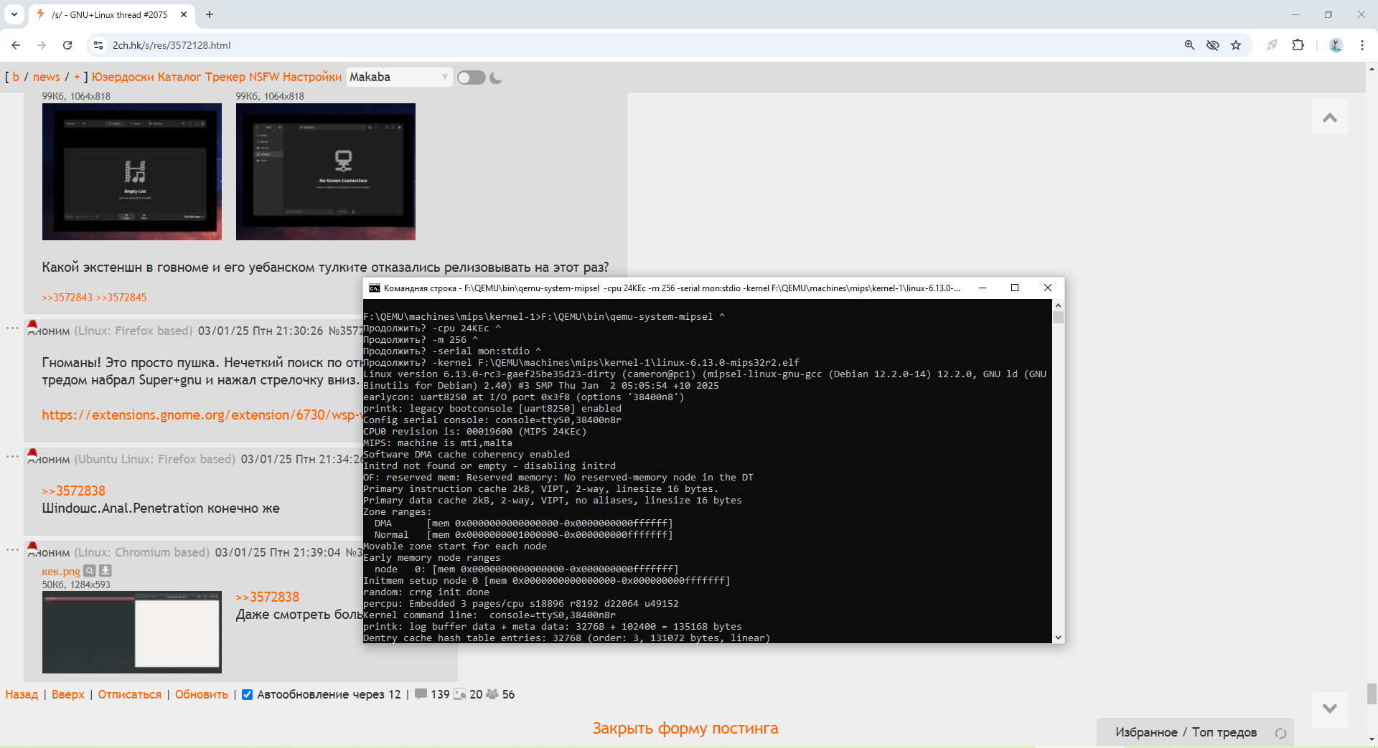Open кек.png file name link
This screenshot has width=1378, height=748.
coord(61,572)
